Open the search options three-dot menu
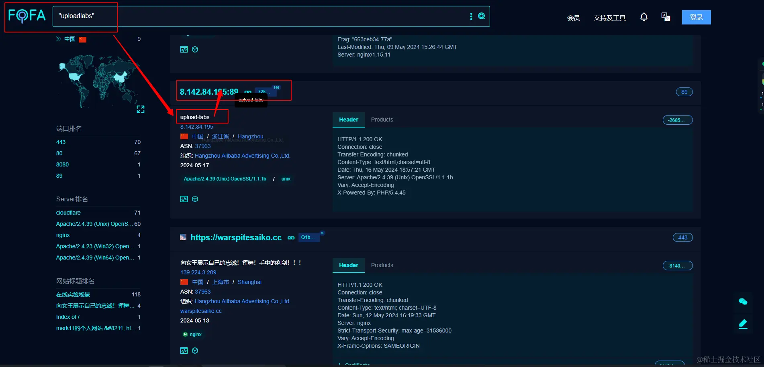The height and width of the screenshot is (367, 764). click(x=471, y=16)
